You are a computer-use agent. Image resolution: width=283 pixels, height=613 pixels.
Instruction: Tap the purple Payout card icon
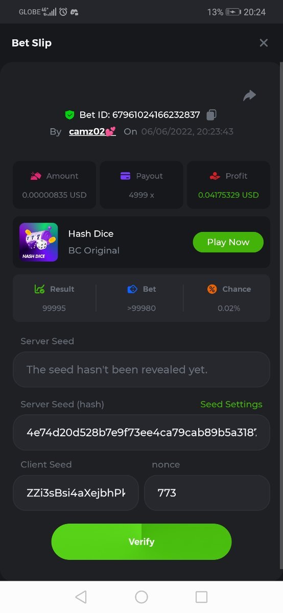[125, 176]
